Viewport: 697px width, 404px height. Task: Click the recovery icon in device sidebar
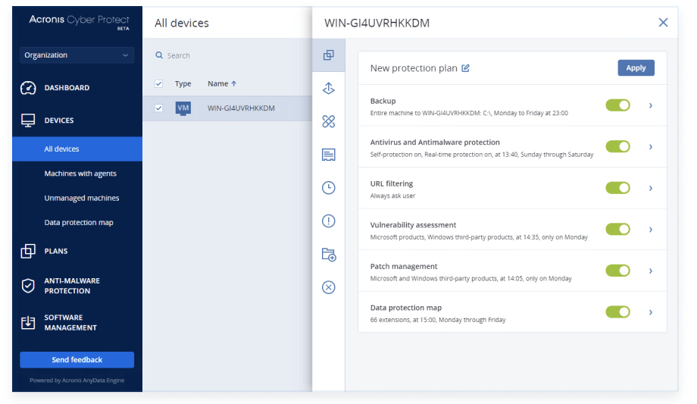click(329, 88)
